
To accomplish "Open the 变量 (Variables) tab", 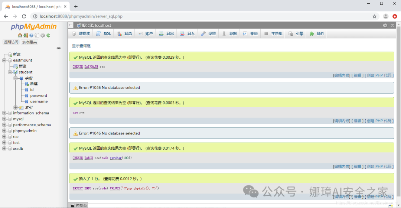I will [250, 34].
